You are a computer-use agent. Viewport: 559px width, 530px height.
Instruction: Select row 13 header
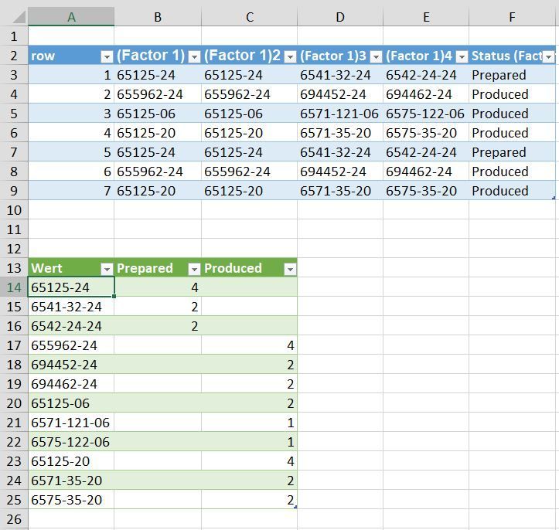click(x=14, y=268)
